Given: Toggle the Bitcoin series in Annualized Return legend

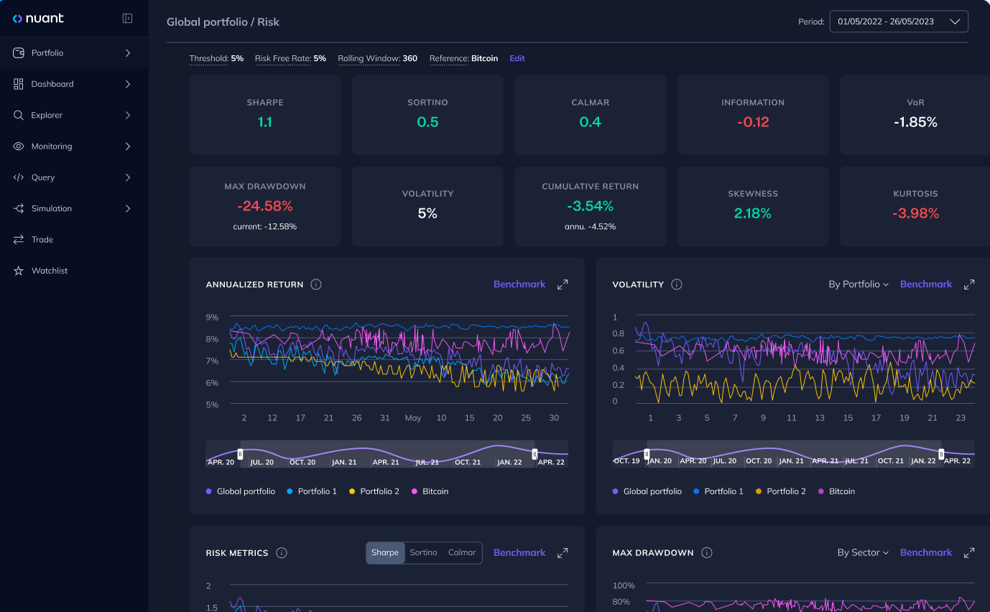Looking at the screenshot, I should point(430,491).
